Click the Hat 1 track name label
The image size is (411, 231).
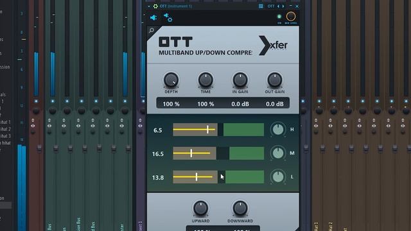[x=316, y=227]
